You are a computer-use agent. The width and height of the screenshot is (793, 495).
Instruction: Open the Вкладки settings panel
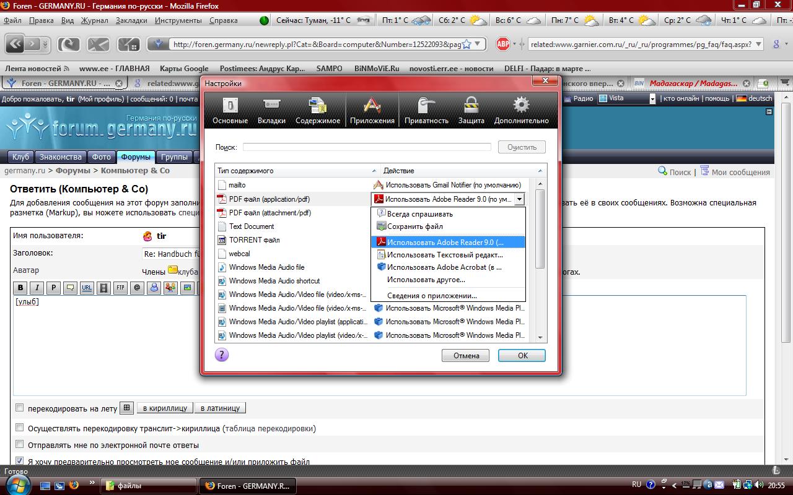(x=271, y=111)
